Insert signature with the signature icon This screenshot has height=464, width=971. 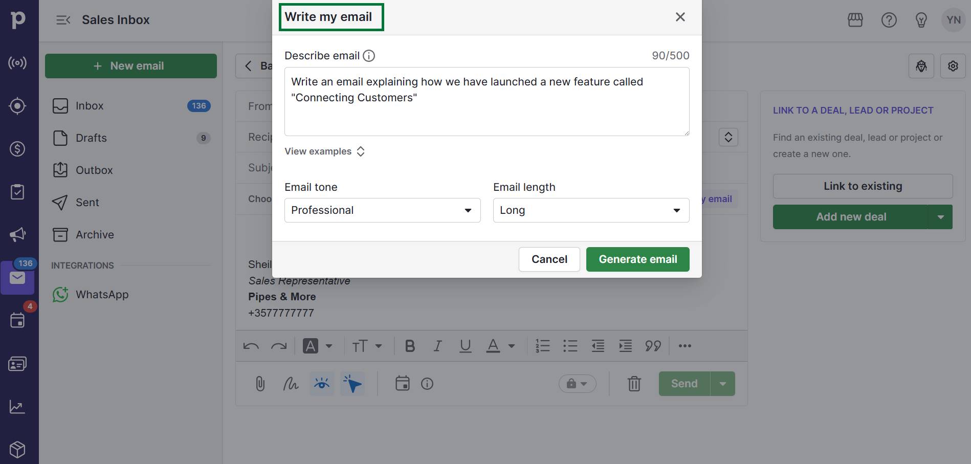click(x=291, y=384)
